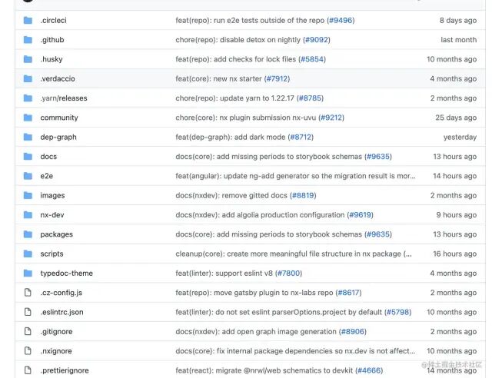The image size is (492, 378).
Task: Open the .cz-config.js file
Action: [x=61, y=293]
